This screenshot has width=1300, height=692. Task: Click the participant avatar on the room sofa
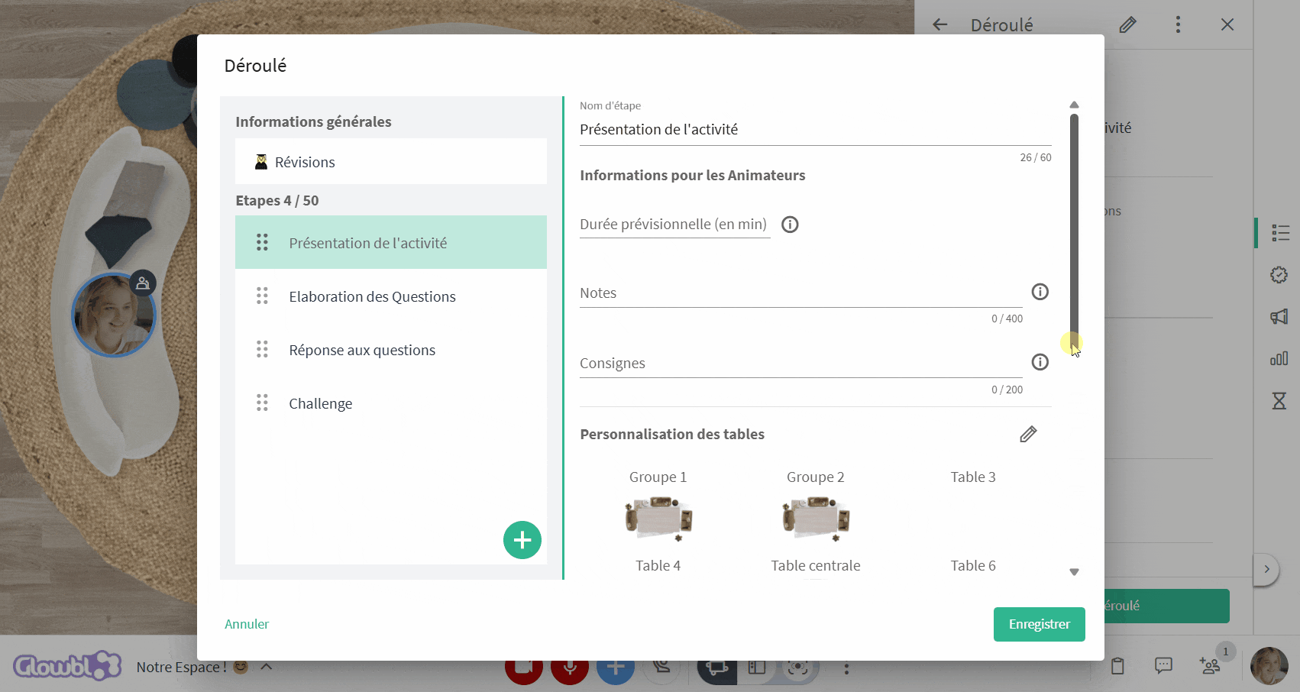coord(114,315)
